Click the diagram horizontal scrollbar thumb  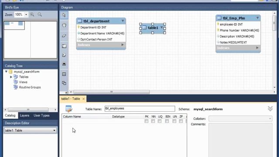point(112,92)
